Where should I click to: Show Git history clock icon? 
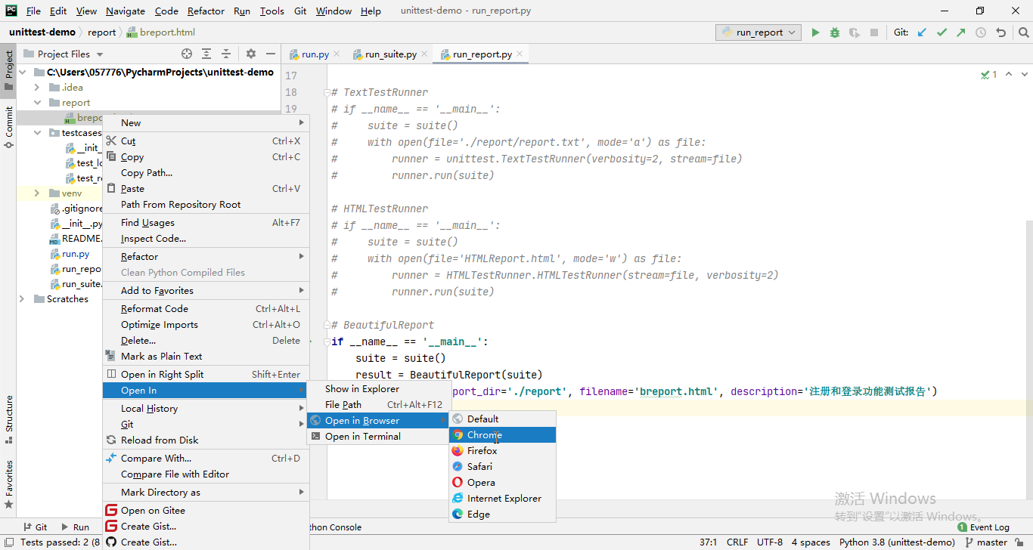pos(981,32)
